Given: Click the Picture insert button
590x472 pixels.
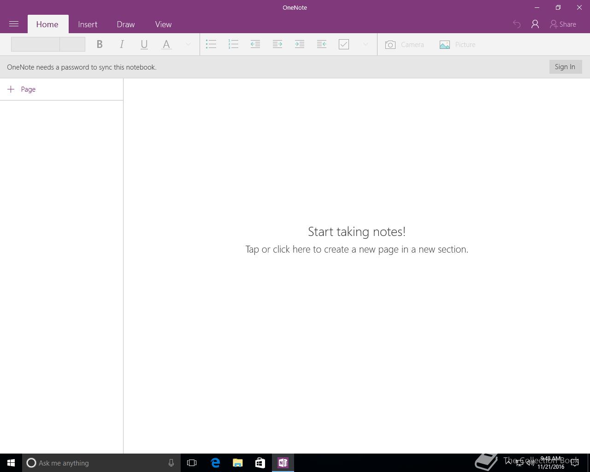Looking at the screenshot, I should coord(457,45).
